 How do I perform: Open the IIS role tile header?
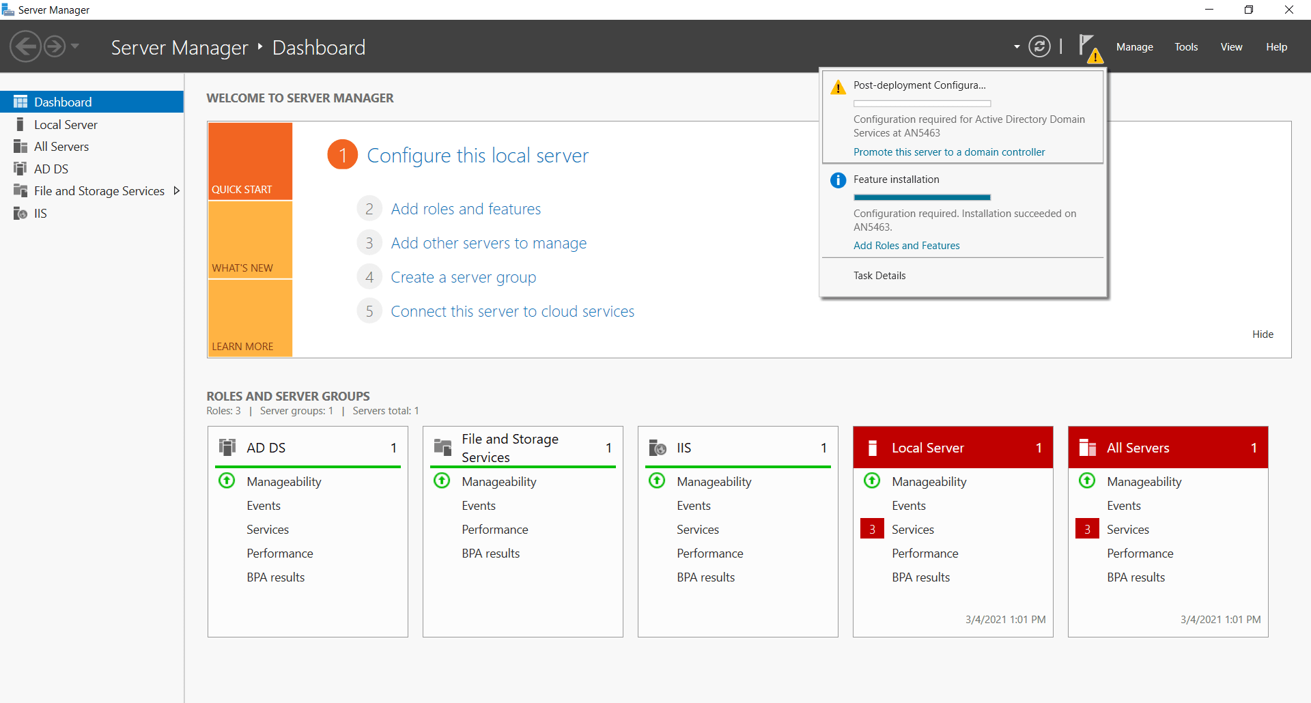[738, 448]
